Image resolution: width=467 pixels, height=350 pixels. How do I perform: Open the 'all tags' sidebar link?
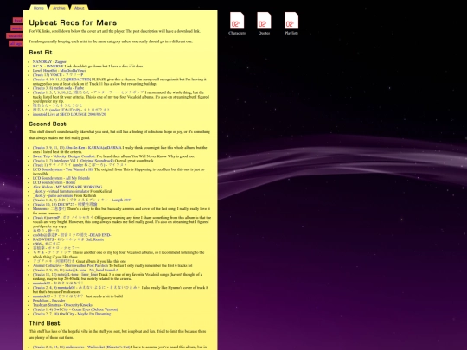click(16, 43)
